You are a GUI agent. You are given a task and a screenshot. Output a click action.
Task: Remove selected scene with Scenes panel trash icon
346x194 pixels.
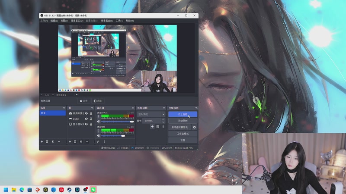[47, 142]
